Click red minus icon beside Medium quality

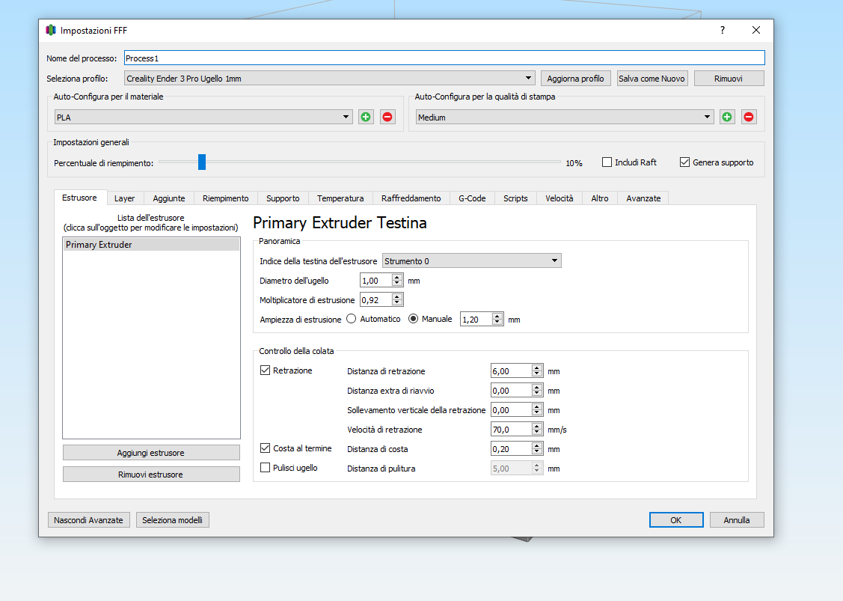749,117
